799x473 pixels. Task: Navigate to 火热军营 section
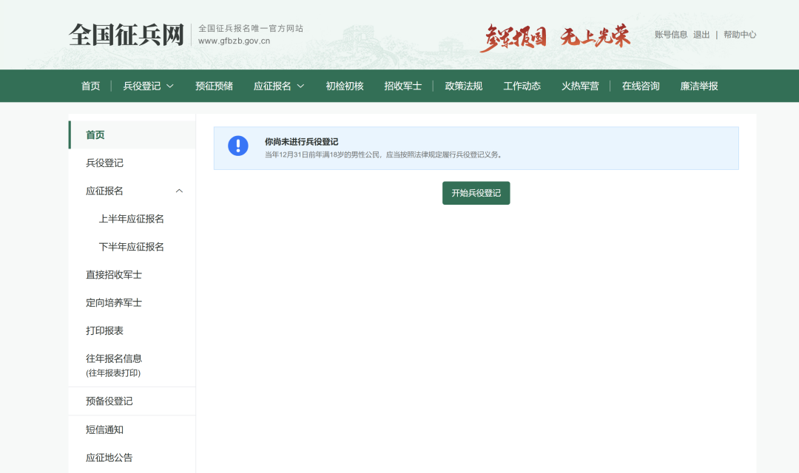580,86
